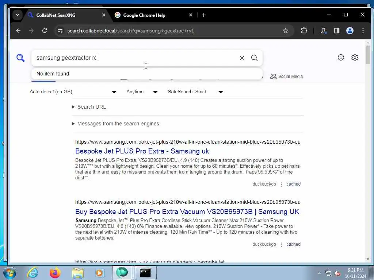Click the SearXNG magnifier logo
The image size is (374, 280).
[20, 58]
